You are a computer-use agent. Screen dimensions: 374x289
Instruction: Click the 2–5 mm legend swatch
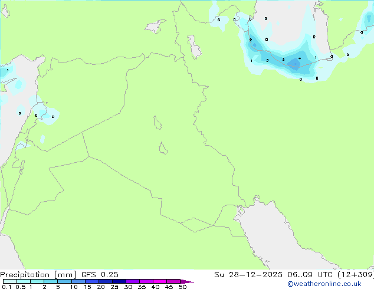[51, 281]
